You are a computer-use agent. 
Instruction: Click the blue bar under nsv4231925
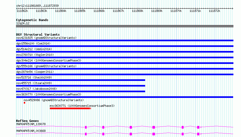pos(125,40)
